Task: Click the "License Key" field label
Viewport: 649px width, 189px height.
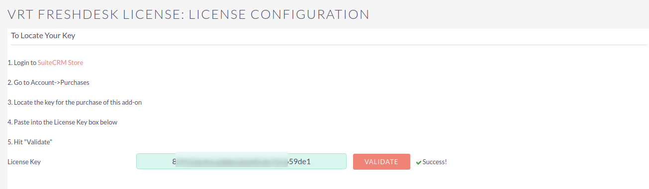Action: 24,162
